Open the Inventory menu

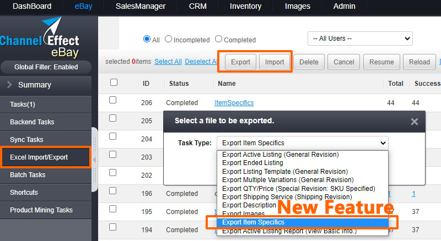point(245,6)
